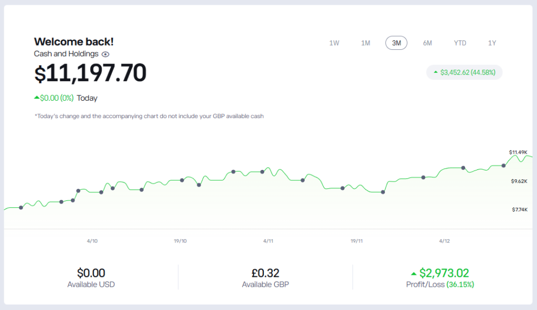The image size is (537, 310).
Task: Click the 4/10 date on chart axis
Action: (x=92, y=241)
